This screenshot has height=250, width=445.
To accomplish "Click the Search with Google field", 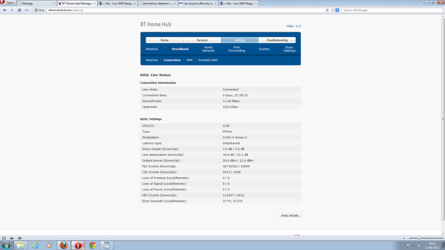I will click(x=392, y=10).
